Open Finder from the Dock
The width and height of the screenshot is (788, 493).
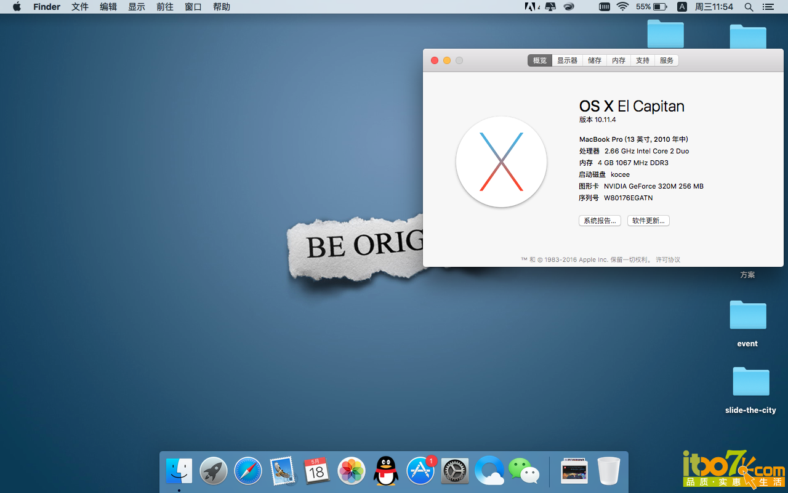[179, 471]
